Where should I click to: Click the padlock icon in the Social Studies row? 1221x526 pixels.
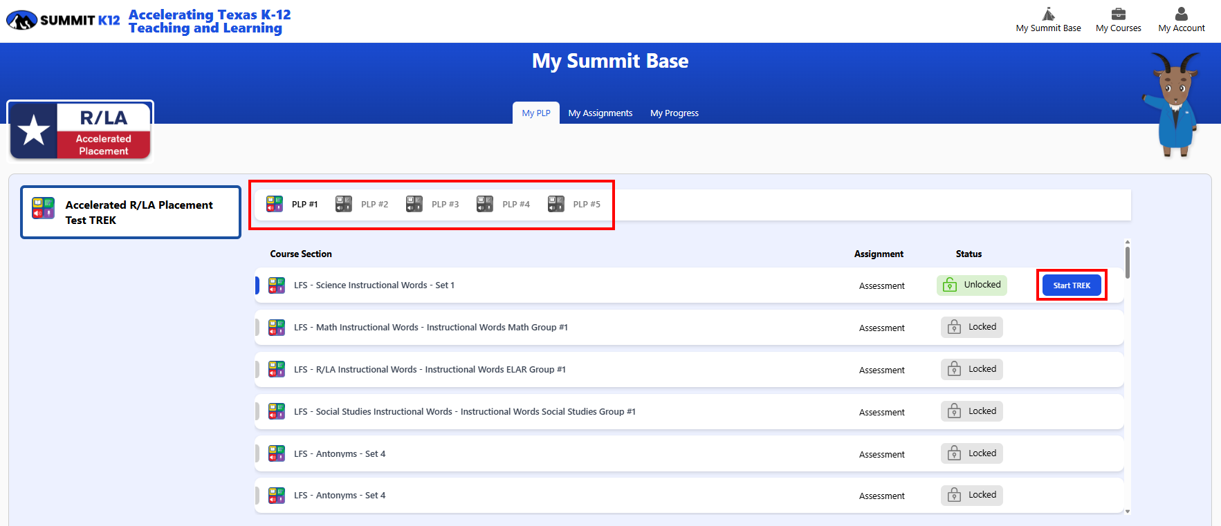pos(954,411)
